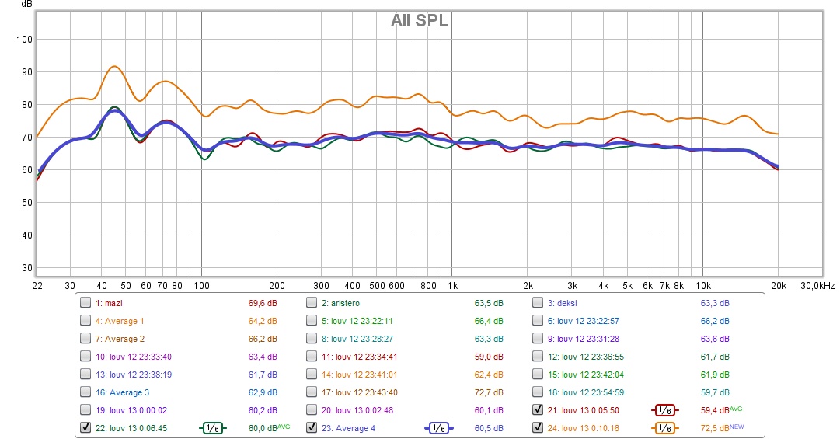Image resolution: width=840 pixels, height=439 pixels.
Task: Hide trace '22: Iouv 13 0:06:45' via checkbox
Action: click(x=85, y=428)
